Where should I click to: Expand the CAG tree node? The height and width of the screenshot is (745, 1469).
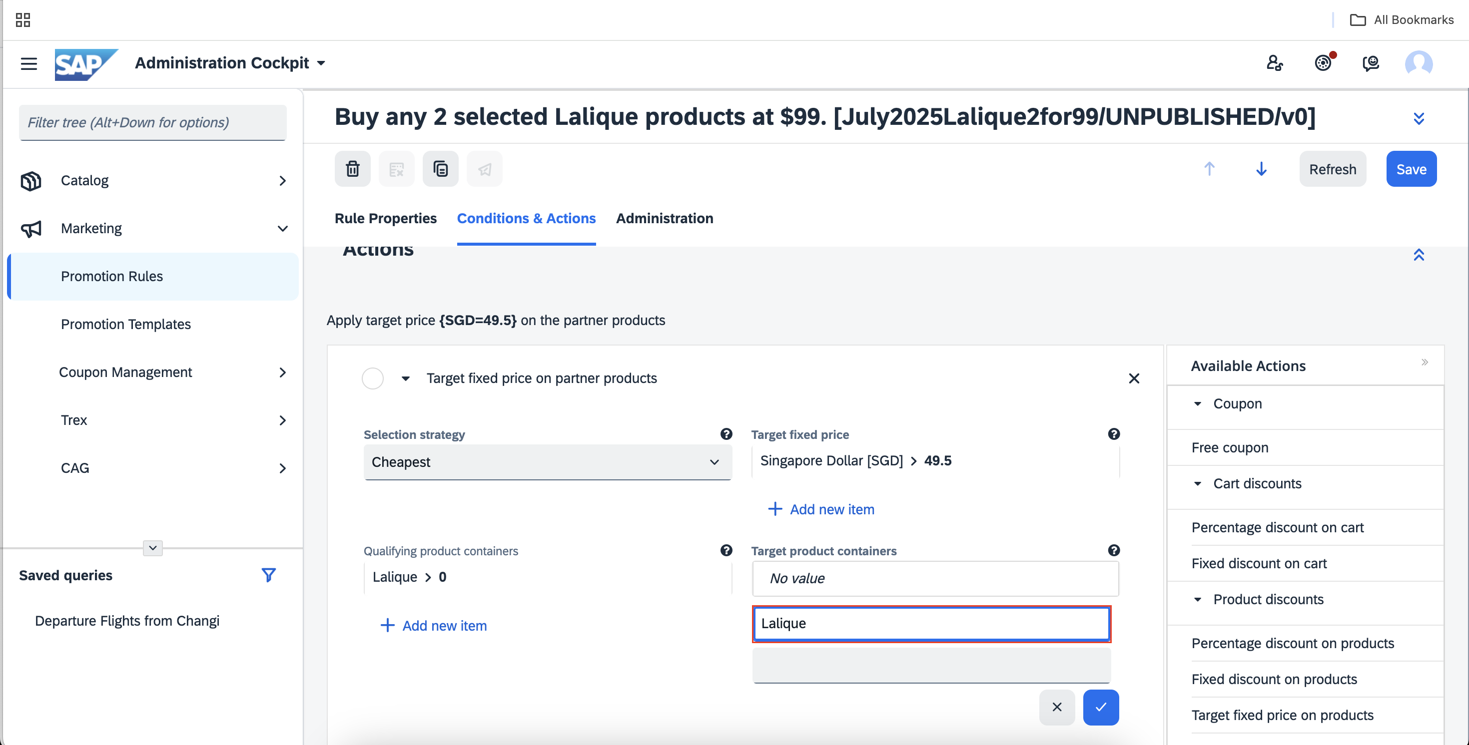(282, 468)
